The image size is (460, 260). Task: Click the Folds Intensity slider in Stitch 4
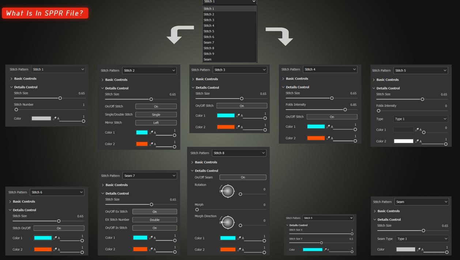click(315, 109)
